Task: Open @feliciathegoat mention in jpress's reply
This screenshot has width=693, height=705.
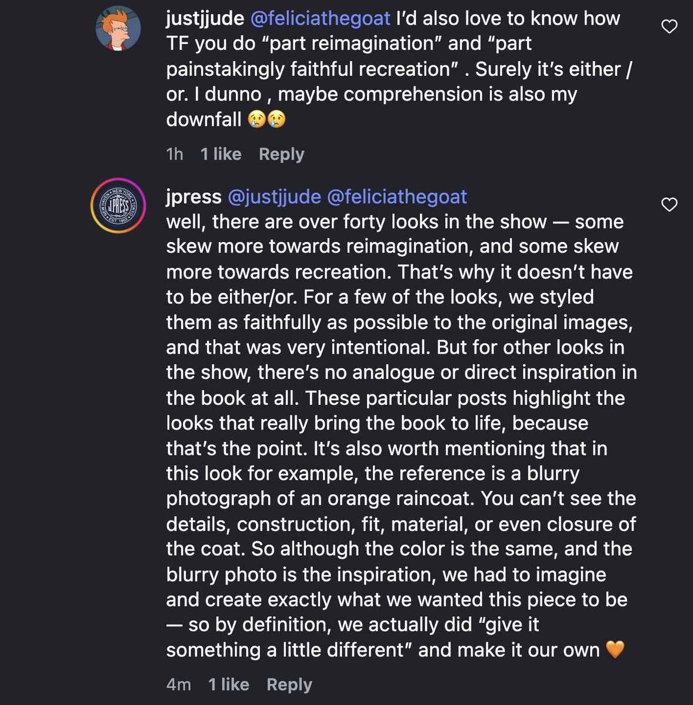Action: pos(397,196)
